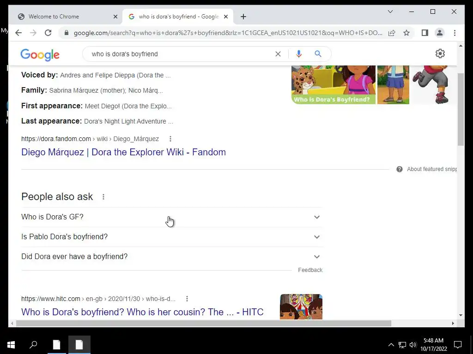473x354 pixels.
Task: Open the Chrome three-dot menu
Action: (455, 33)
